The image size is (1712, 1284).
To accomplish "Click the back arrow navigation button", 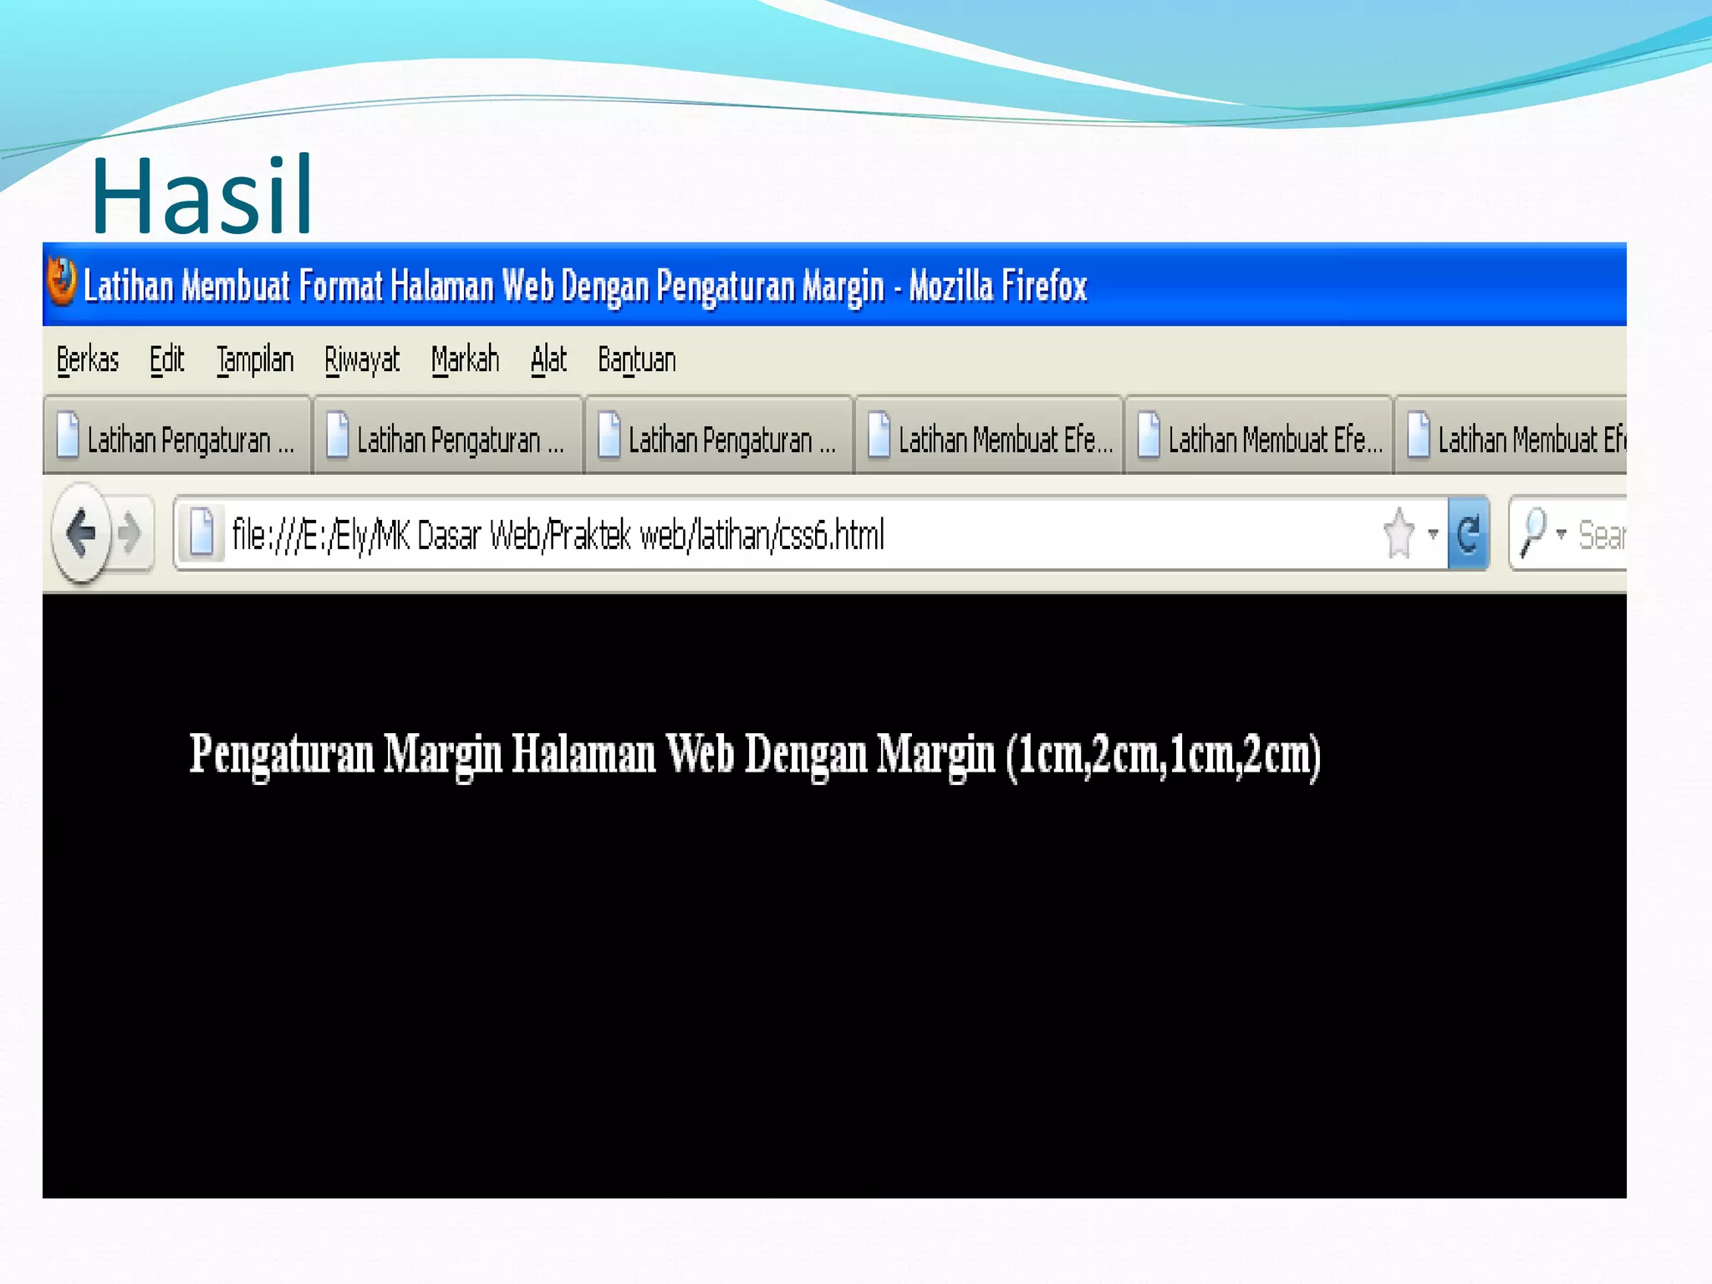I will (x=81, y=532).
